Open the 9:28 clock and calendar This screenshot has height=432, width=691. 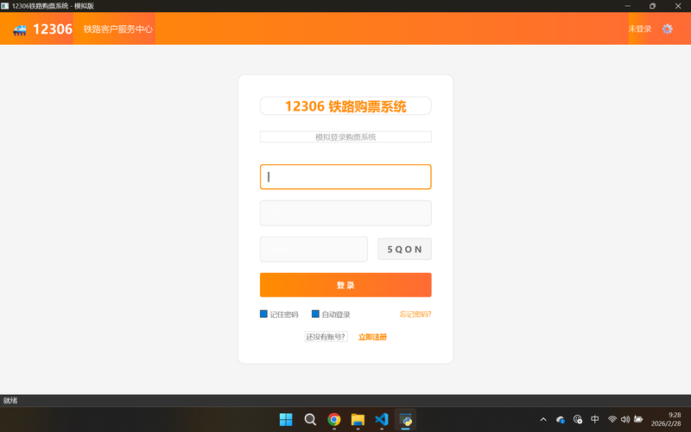pyautogui.click(x=666, y=419)
